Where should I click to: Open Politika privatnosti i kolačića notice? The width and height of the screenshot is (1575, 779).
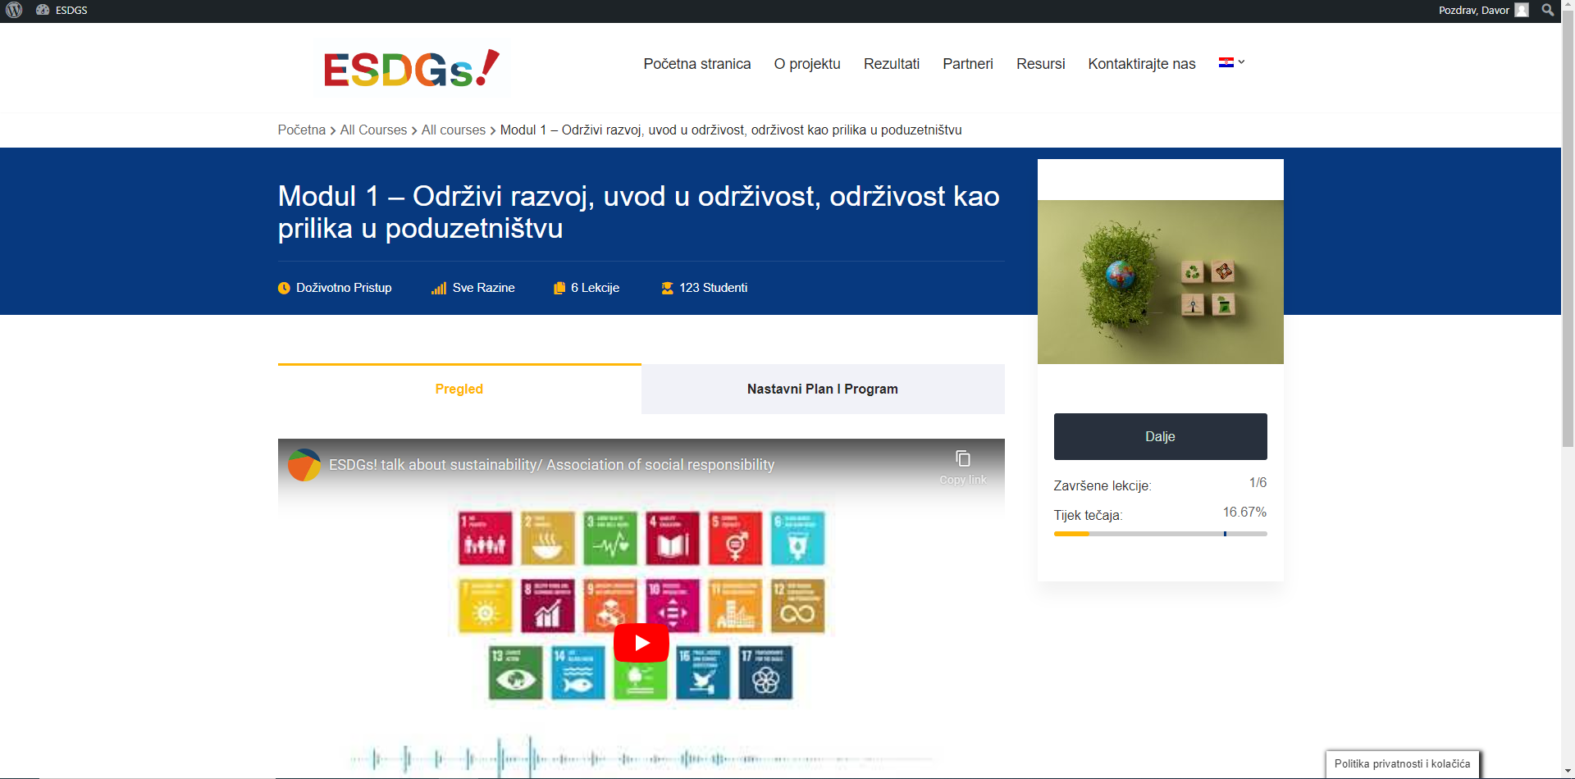coord(1402,763)
